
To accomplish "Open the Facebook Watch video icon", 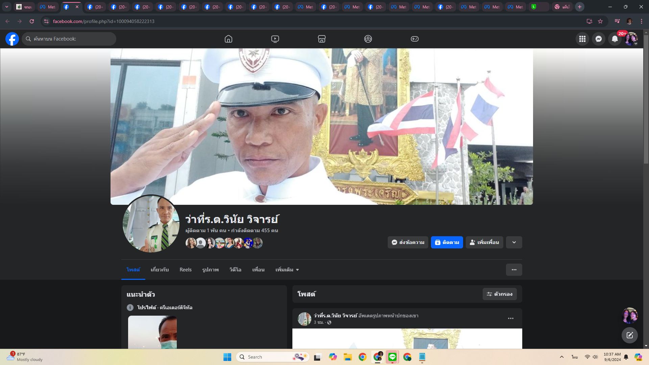I will [275, 39].
